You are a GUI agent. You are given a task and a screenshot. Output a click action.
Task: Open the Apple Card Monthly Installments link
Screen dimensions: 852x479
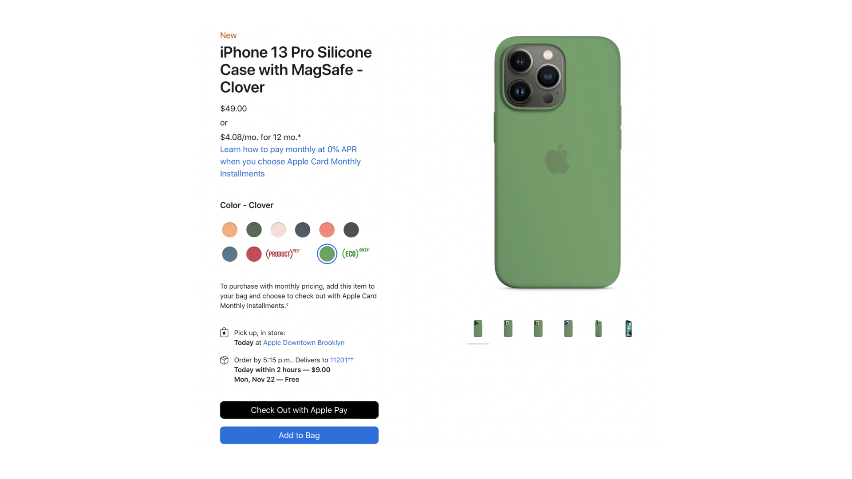coord(290,161)
